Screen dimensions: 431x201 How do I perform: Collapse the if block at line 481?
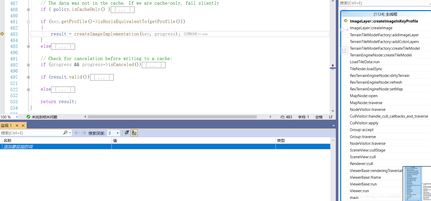28,22
